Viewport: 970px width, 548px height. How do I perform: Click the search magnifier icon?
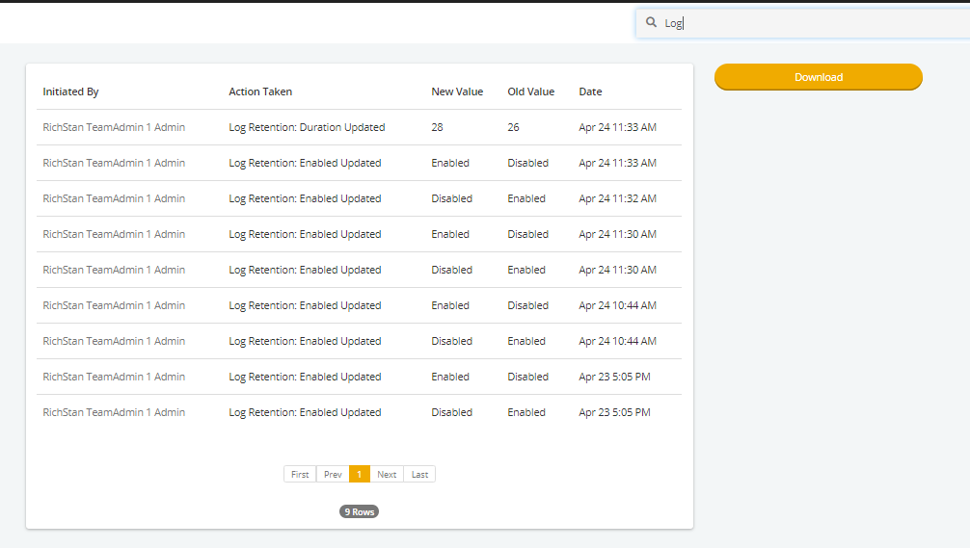coord(651,22)
